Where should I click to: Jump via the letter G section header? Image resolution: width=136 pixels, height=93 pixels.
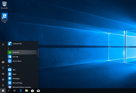(8, 48)
